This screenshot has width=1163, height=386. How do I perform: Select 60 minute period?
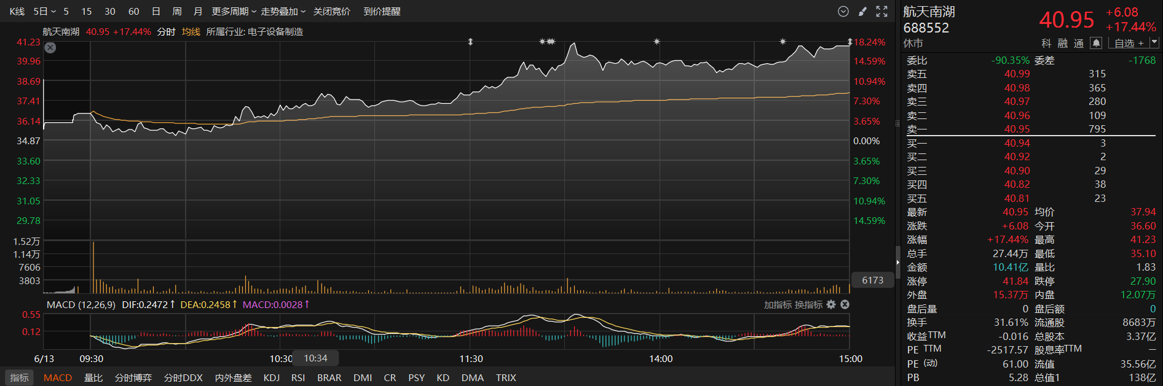tap(134, 12)
